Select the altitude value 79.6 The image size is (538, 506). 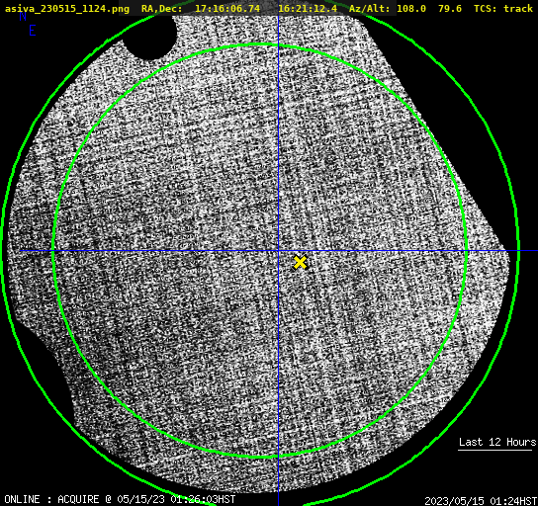click(450, 8)
